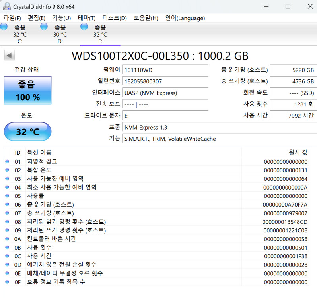Click the 특성 이름 column header
The height and width of the screenshot is (298, 317).
133,153
